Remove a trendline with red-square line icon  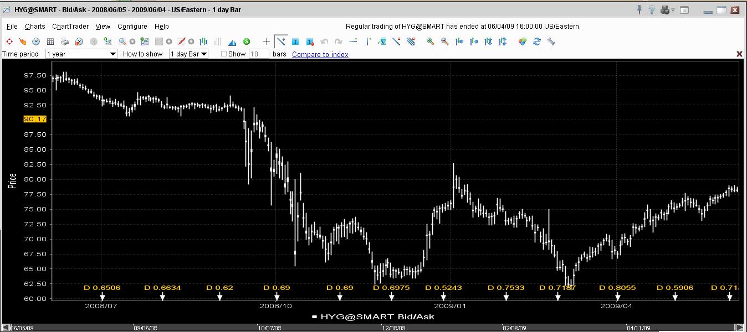[396, 41]
